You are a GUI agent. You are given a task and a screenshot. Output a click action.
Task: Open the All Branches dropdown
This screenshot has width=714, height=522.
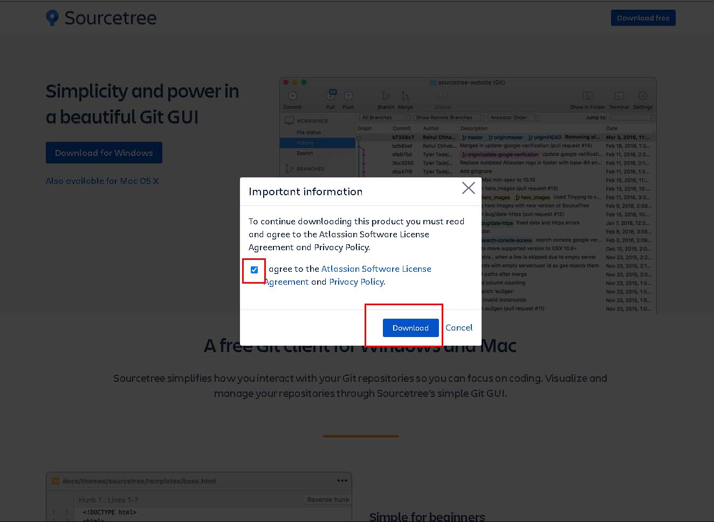(x=385, y=118)
